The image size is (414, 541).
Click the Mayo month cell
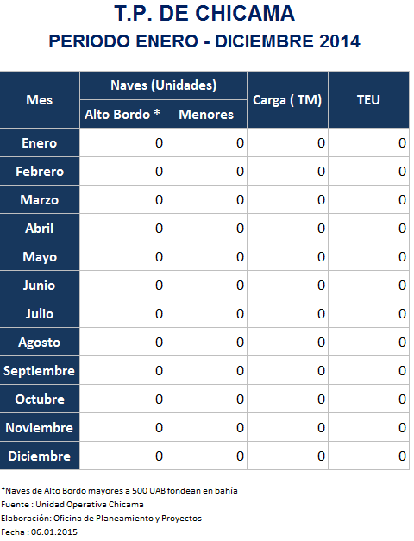(x=40, y=257)
